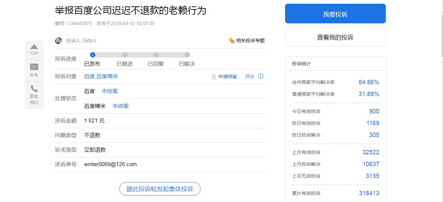Click the email winter0069@126.com
The image size is (443, 202).
[x=110, y=164]
